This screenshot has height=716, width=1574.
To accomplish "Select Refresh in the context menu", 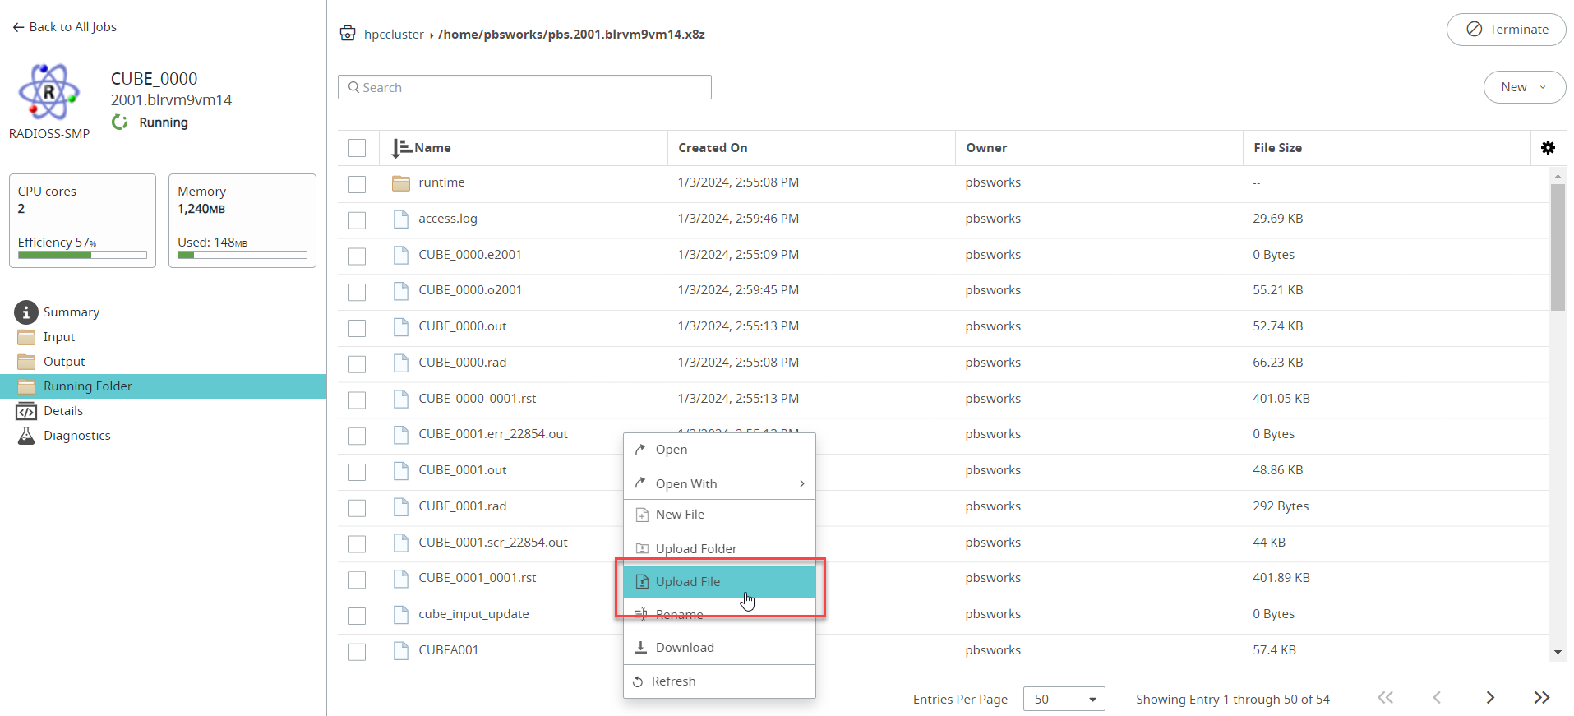I will 719,681.
